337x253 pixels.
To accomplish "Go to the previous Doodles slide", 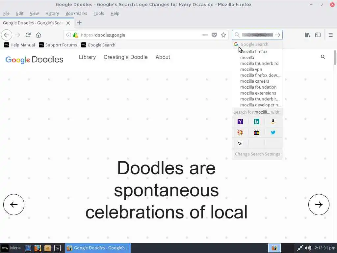I will [14, 204].
